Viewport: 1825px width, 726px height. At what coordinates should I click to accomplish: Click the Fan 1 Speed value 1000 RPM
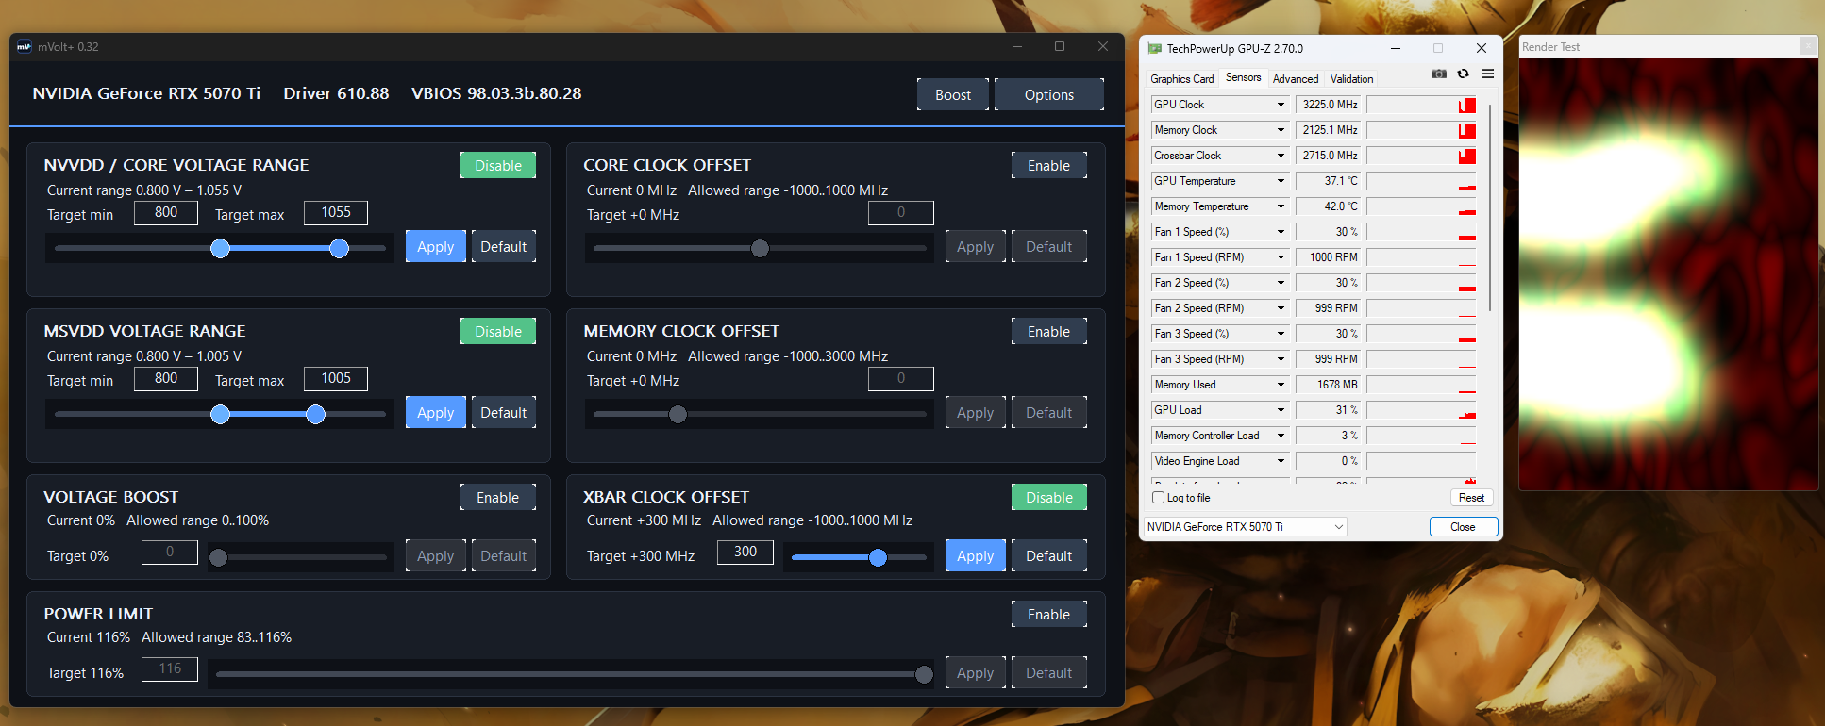tap(1329, 257)
